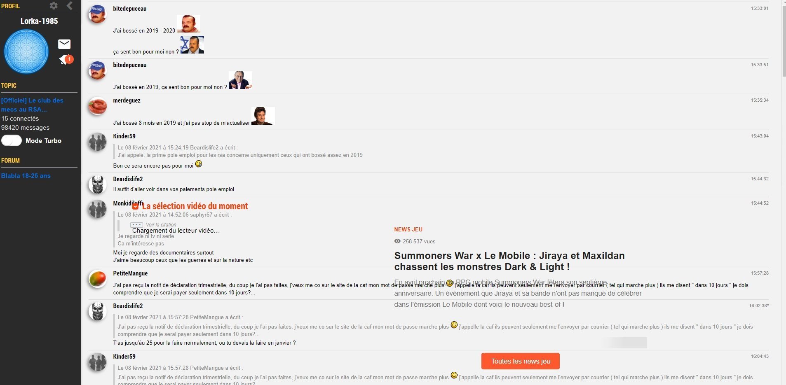Open the Kinder59 username at 15:43:04
The image size is (786, 385).
[x=124, y=136]
